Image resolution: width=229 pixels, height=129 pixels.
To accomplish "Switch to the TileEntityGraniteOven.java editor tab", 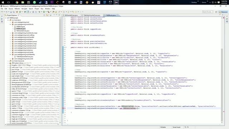I will click(x=92, y=15).
